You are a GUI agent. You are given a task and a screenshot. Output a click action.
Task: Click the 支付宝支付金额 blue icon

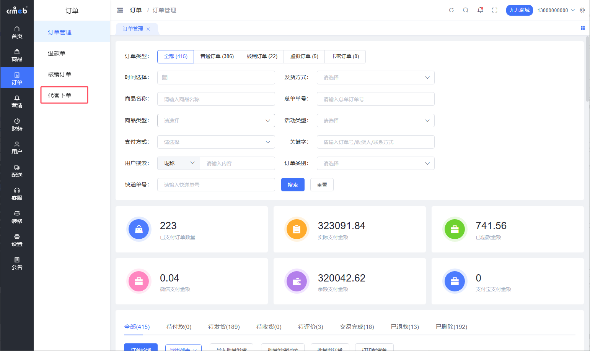(455, 281)
